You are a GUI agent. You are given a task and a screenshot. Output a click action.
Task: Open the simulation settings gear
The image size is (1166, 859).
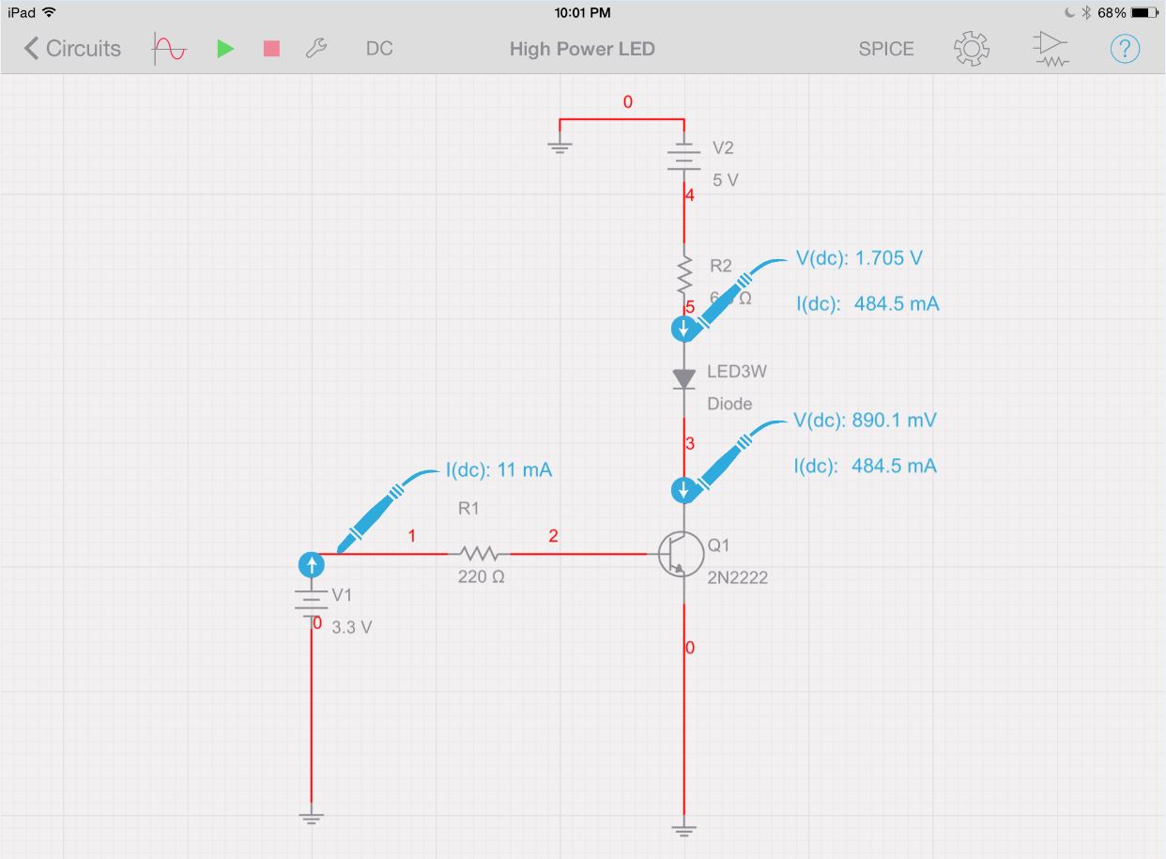[x=972, y=48]
